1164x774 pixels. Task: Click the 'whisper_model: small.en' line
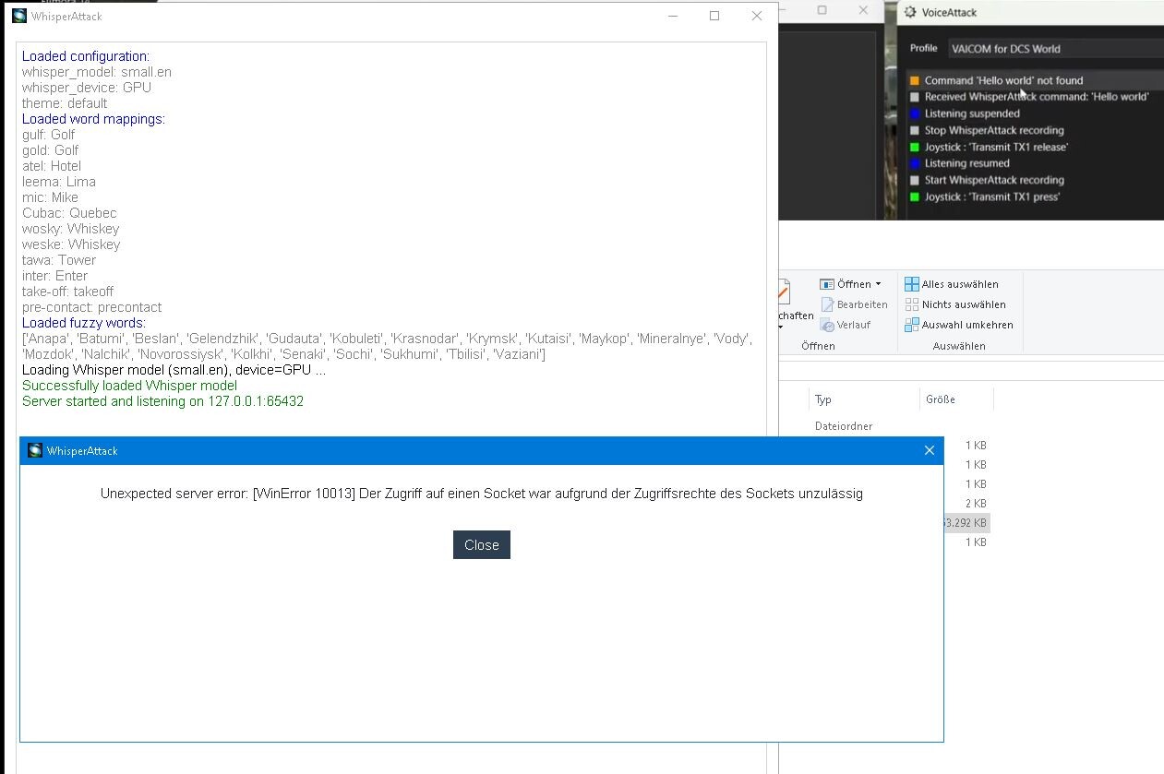(96, 72)
